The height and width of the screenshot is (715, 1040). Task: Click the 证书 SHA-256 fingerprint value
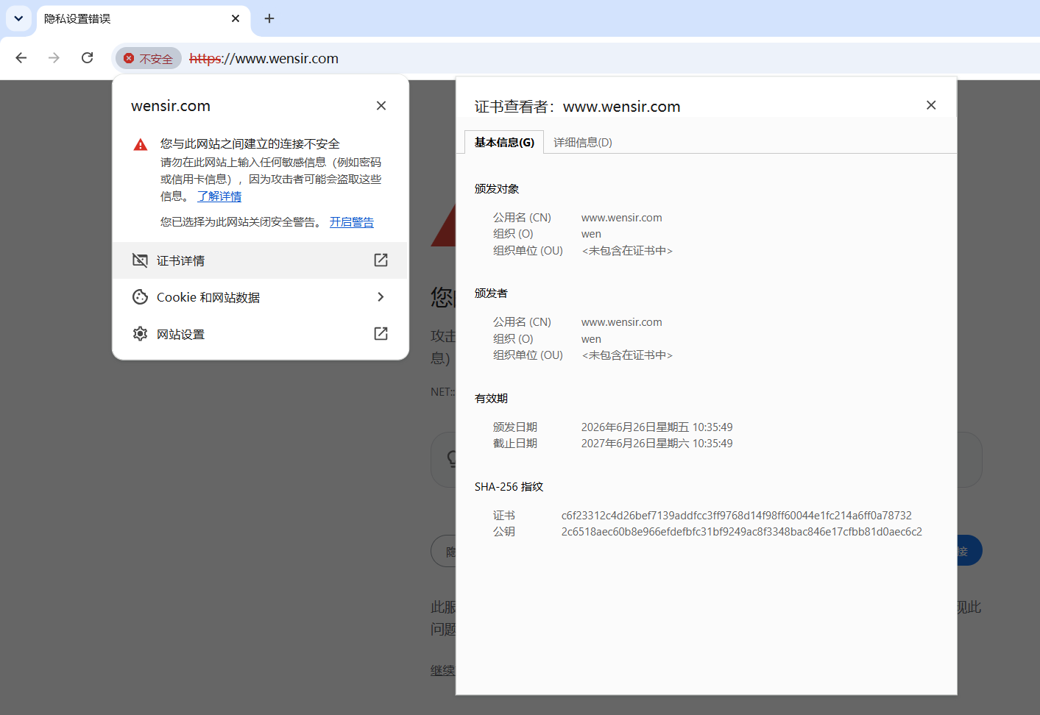(737, 516)
